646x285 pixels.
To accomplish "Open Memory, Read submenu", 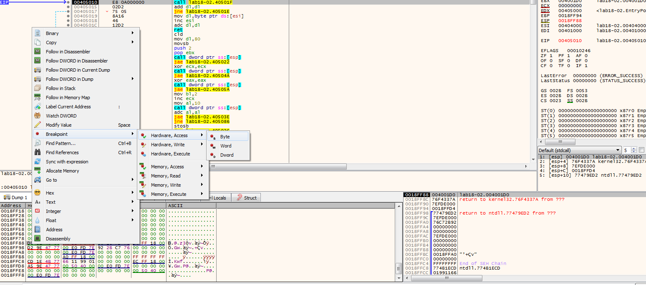I will tap(173, 176).
